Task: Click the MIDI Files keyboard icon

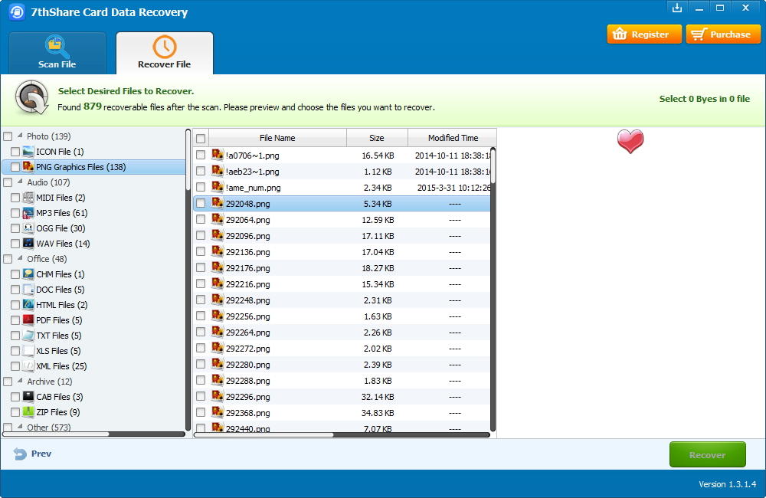Action: pyautogui.click(x=28, y=198)
